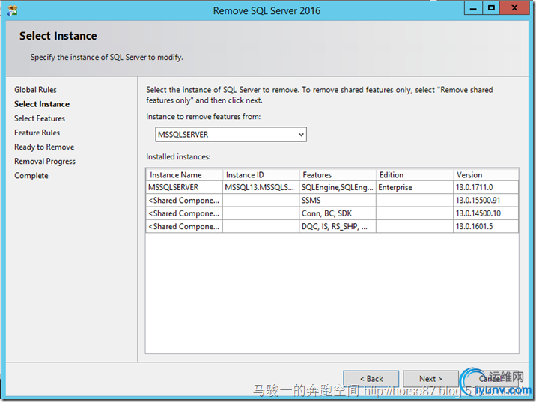Click the Edition column header

pos(414,174)
